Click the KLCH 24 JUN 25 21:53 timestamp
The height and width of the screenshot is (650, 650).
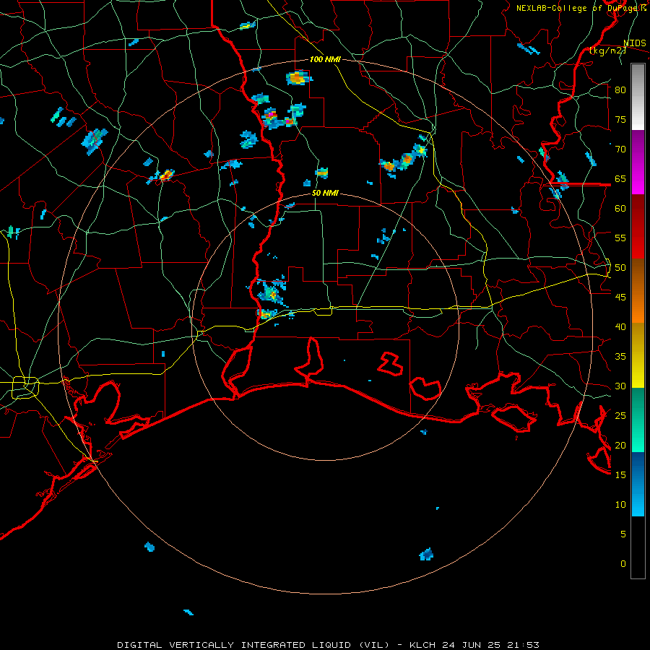point(474,645)
